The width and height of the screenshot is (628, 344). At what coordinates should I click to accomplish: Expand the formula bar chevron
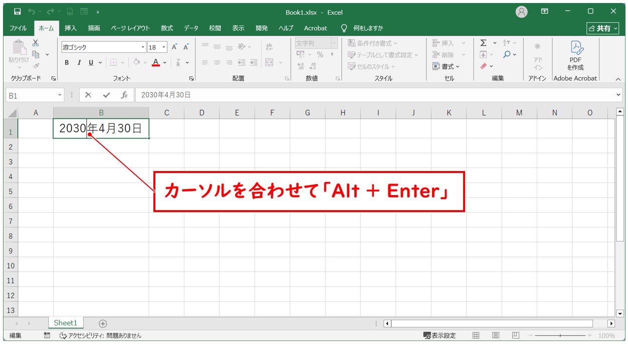click(618, 95)
